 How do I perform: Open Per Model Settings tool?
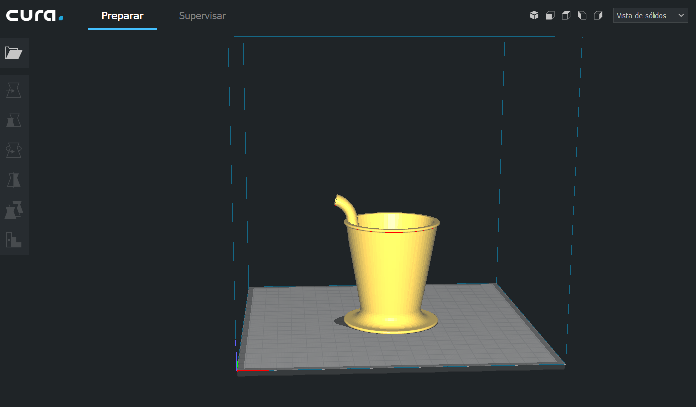coord(14,210)
